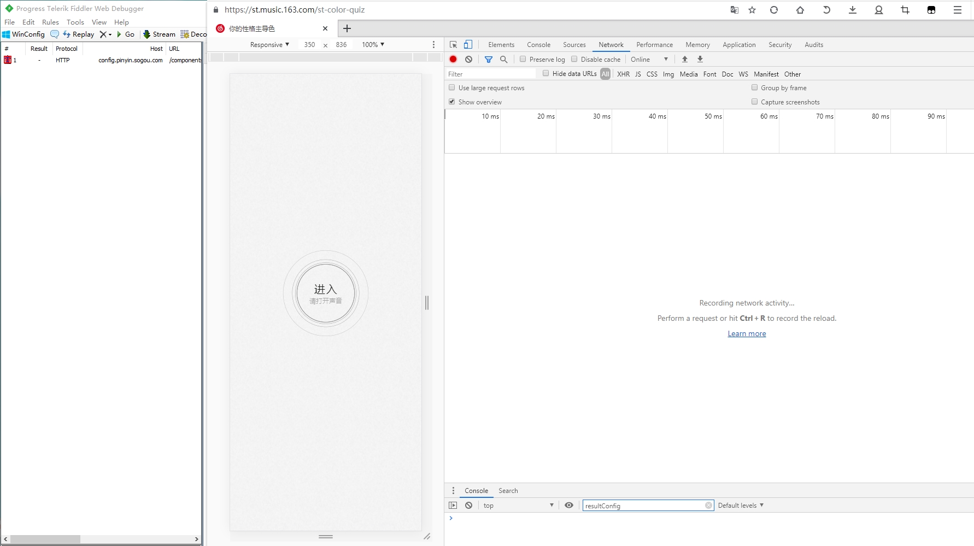
Task: Click Fiddler Replay button
Action: 79,34
